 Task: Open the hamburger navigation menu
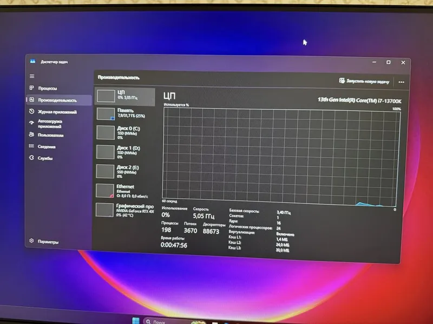(x=32, y=76)
